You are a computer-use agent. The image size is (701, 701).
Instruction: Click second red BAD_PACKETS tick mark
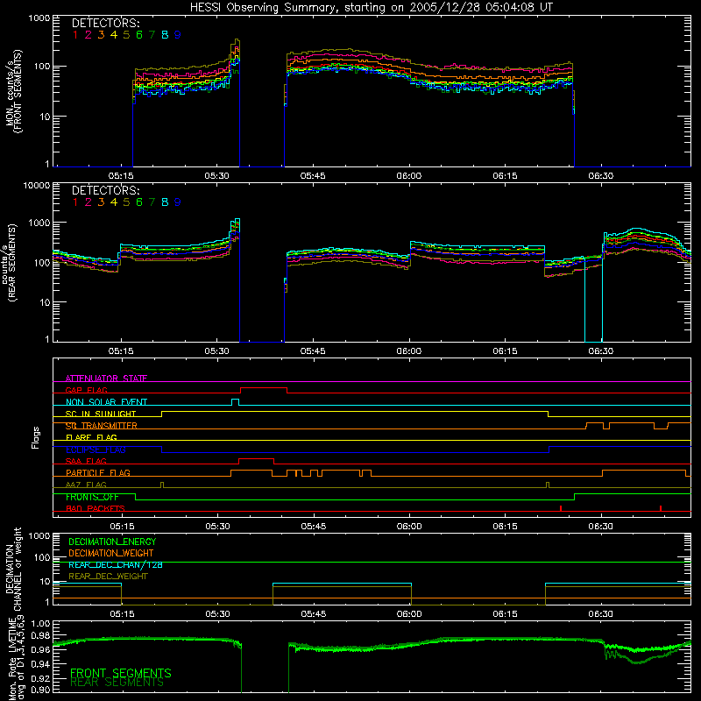pyautogui.click(x=661, y=508)
